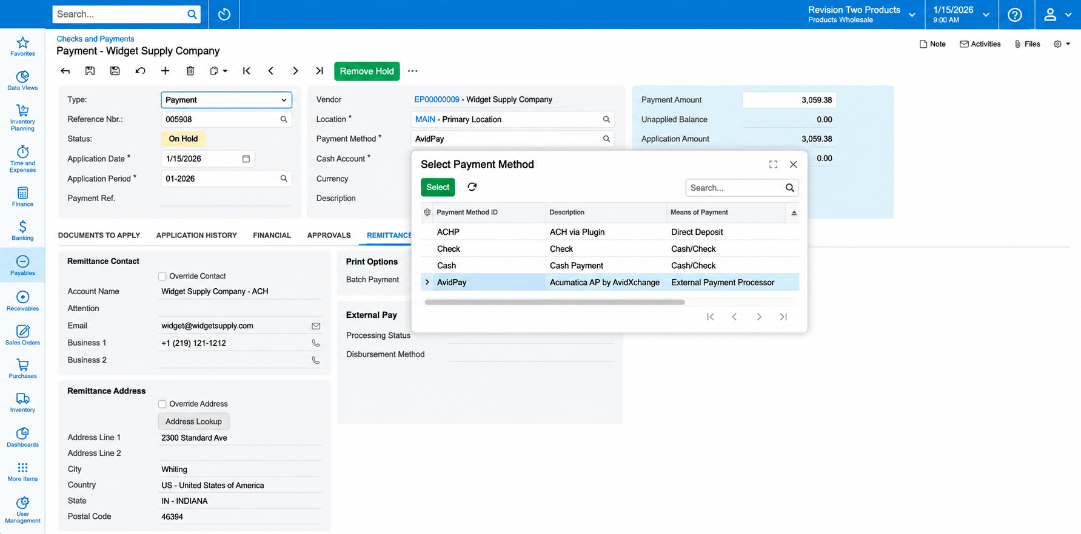Open Dashboards workspace
The height and width of the screenshot is (534, 1081).
click(x=22, y=437)
